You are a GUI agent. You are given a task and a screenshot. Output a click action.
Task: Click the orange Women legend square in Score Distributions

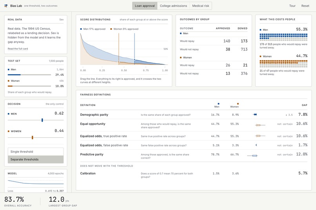pyautogui.click(x=111, y=29)
